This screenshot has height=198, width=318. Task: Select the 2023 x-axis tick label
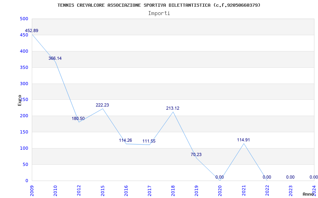coord(291,190)
